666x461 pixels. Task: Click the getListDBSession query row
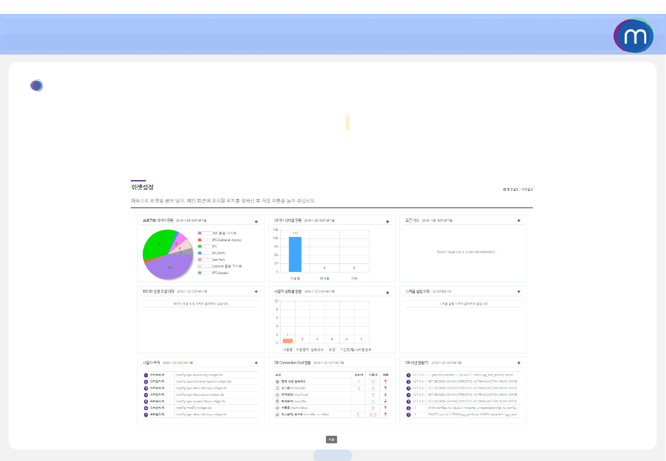(472, 375)
